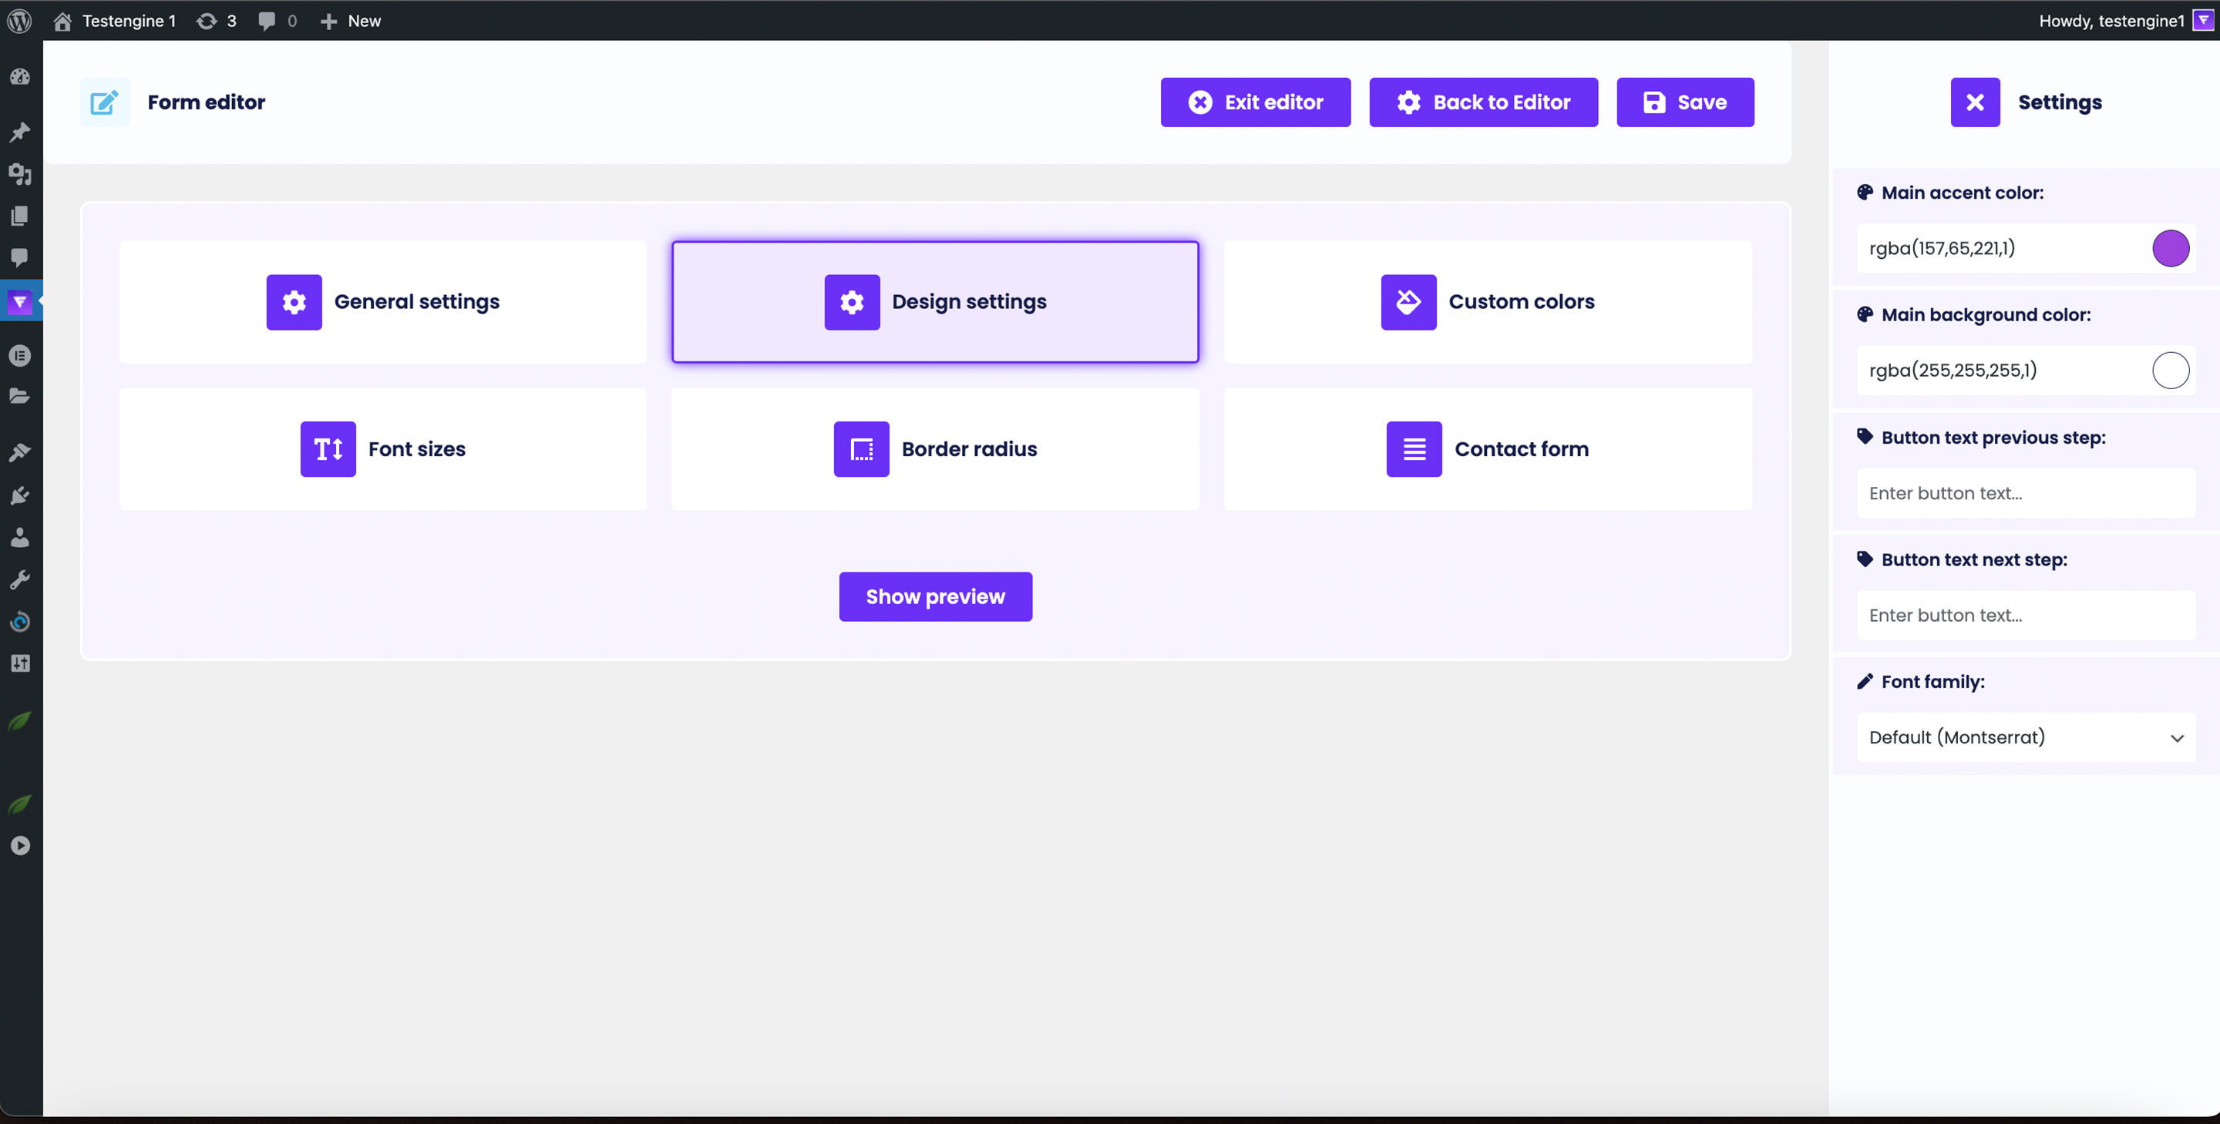Open Posts via the pushpin icon
The height and width of the screenshot is (1124, 2220).
[20, 133]
